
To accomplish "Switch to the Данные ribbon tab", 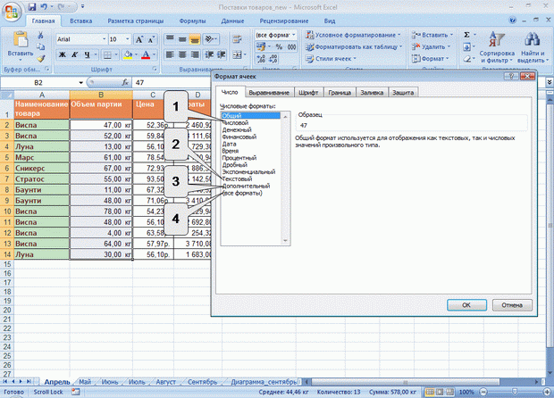I will coord(232,21).
